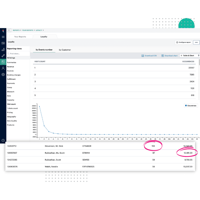Screen dimensions: 200x200
Task: Download the report as CSV
Action: click(x=149, y=55)
